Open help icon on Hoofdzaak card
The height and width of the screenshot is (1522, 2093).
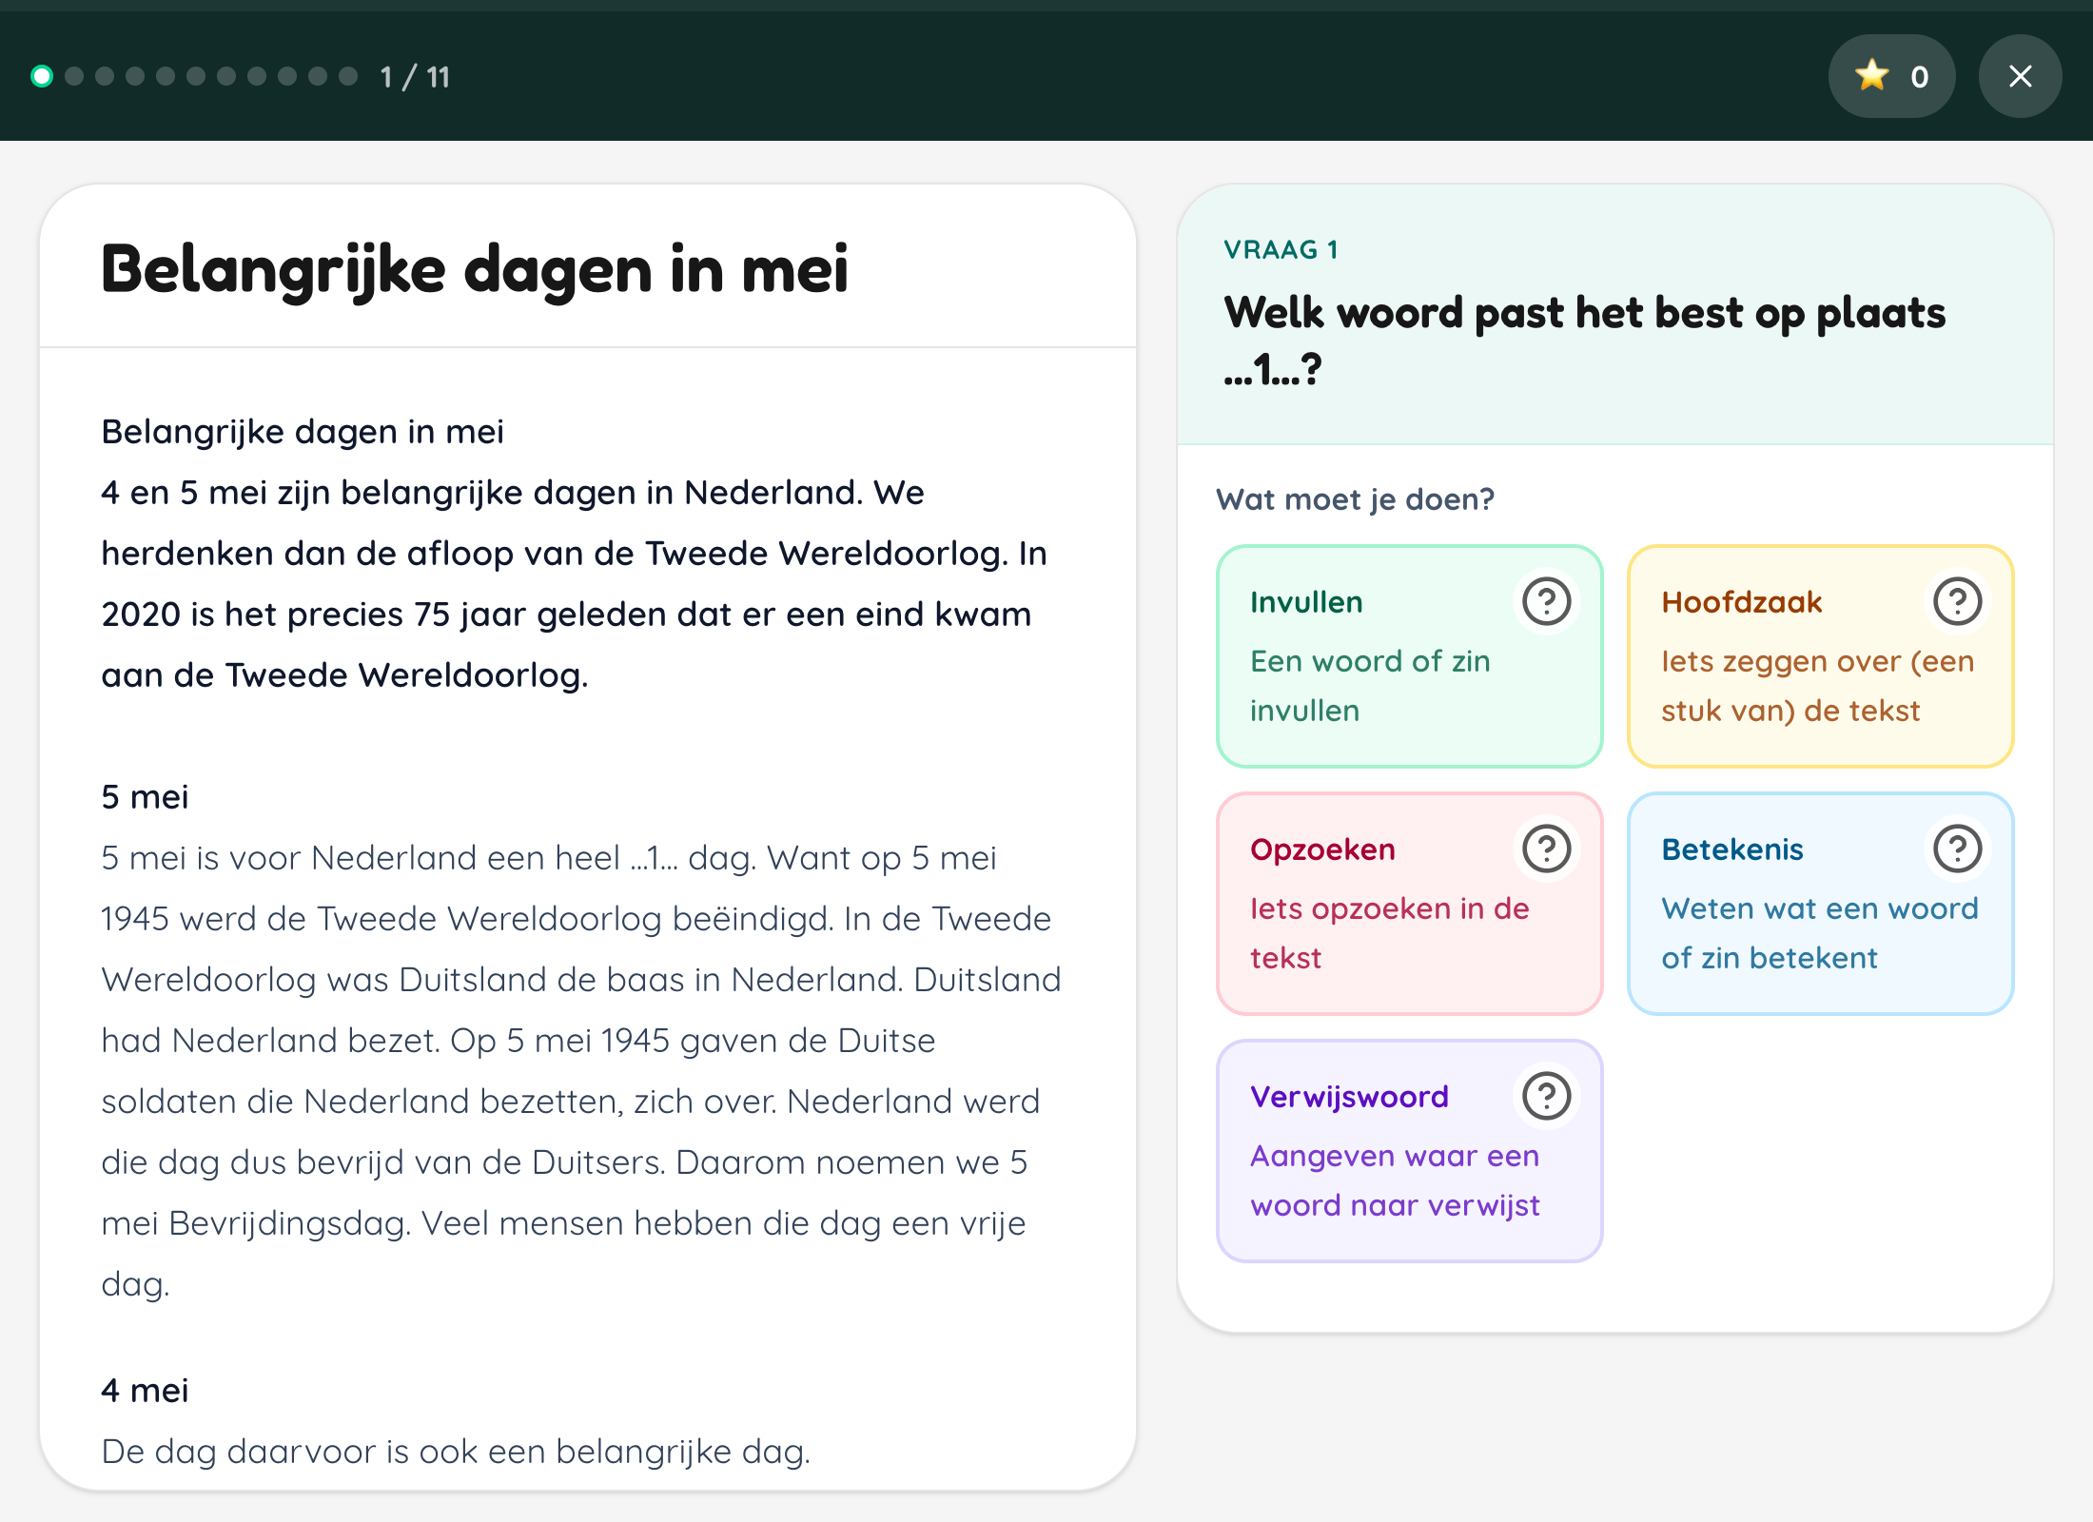pyautogui.click(x=1957, y=601)
